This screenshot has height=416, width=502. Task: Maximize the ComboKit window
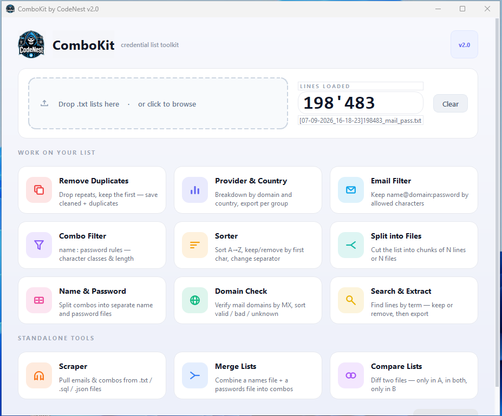[x=462, y=9]
